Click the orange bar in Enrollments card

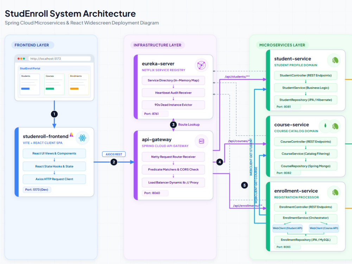point(74,89)
